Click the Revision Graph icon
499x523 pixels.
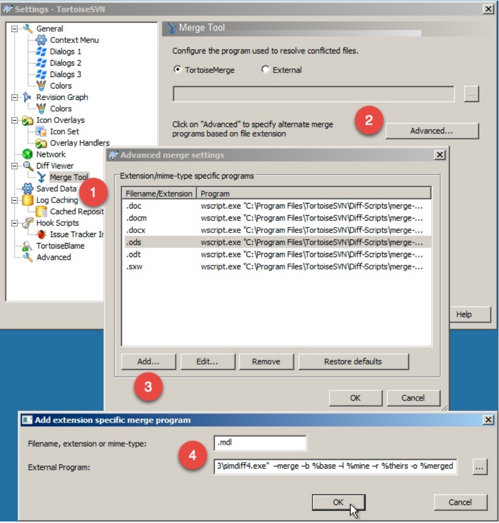pos(27,97)
